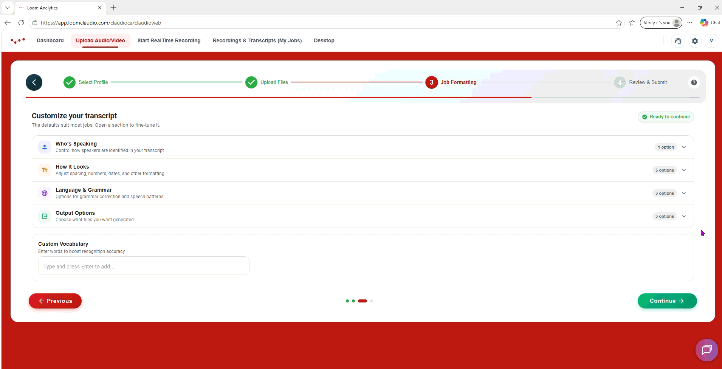Open browser Settings and more menu
This screenshot has height=369, width=722.
pyautogui.click(x=690, y=23)
